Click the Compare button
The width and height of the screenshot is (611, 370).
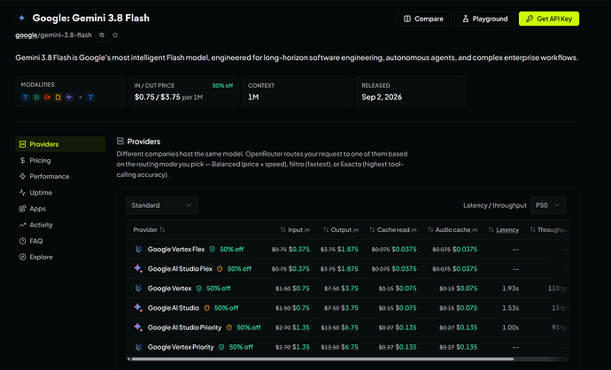(423, 19)
